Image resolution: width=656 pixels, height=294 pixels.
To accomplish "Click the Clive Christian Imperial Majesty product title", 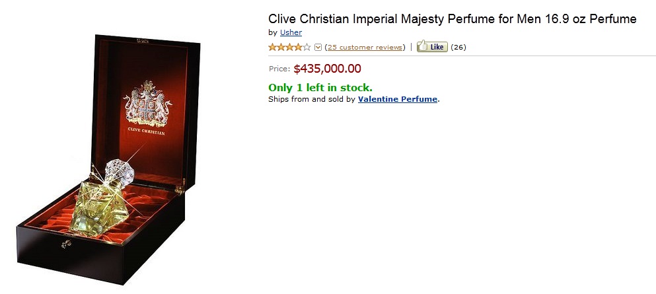I will click(x=452, y=19).
